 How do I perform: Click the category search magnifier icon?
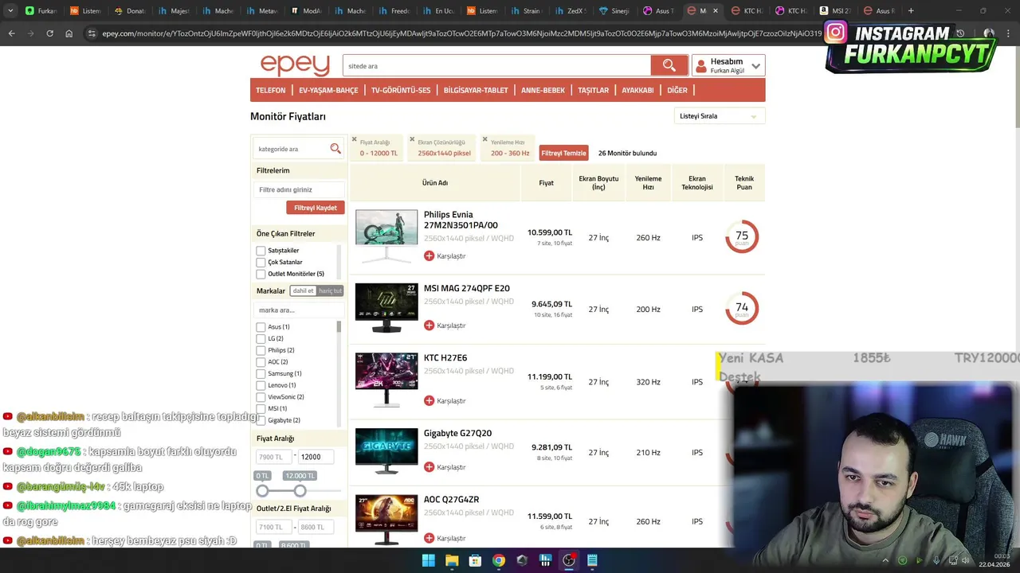pyautogui.click(x=335, y=149)
